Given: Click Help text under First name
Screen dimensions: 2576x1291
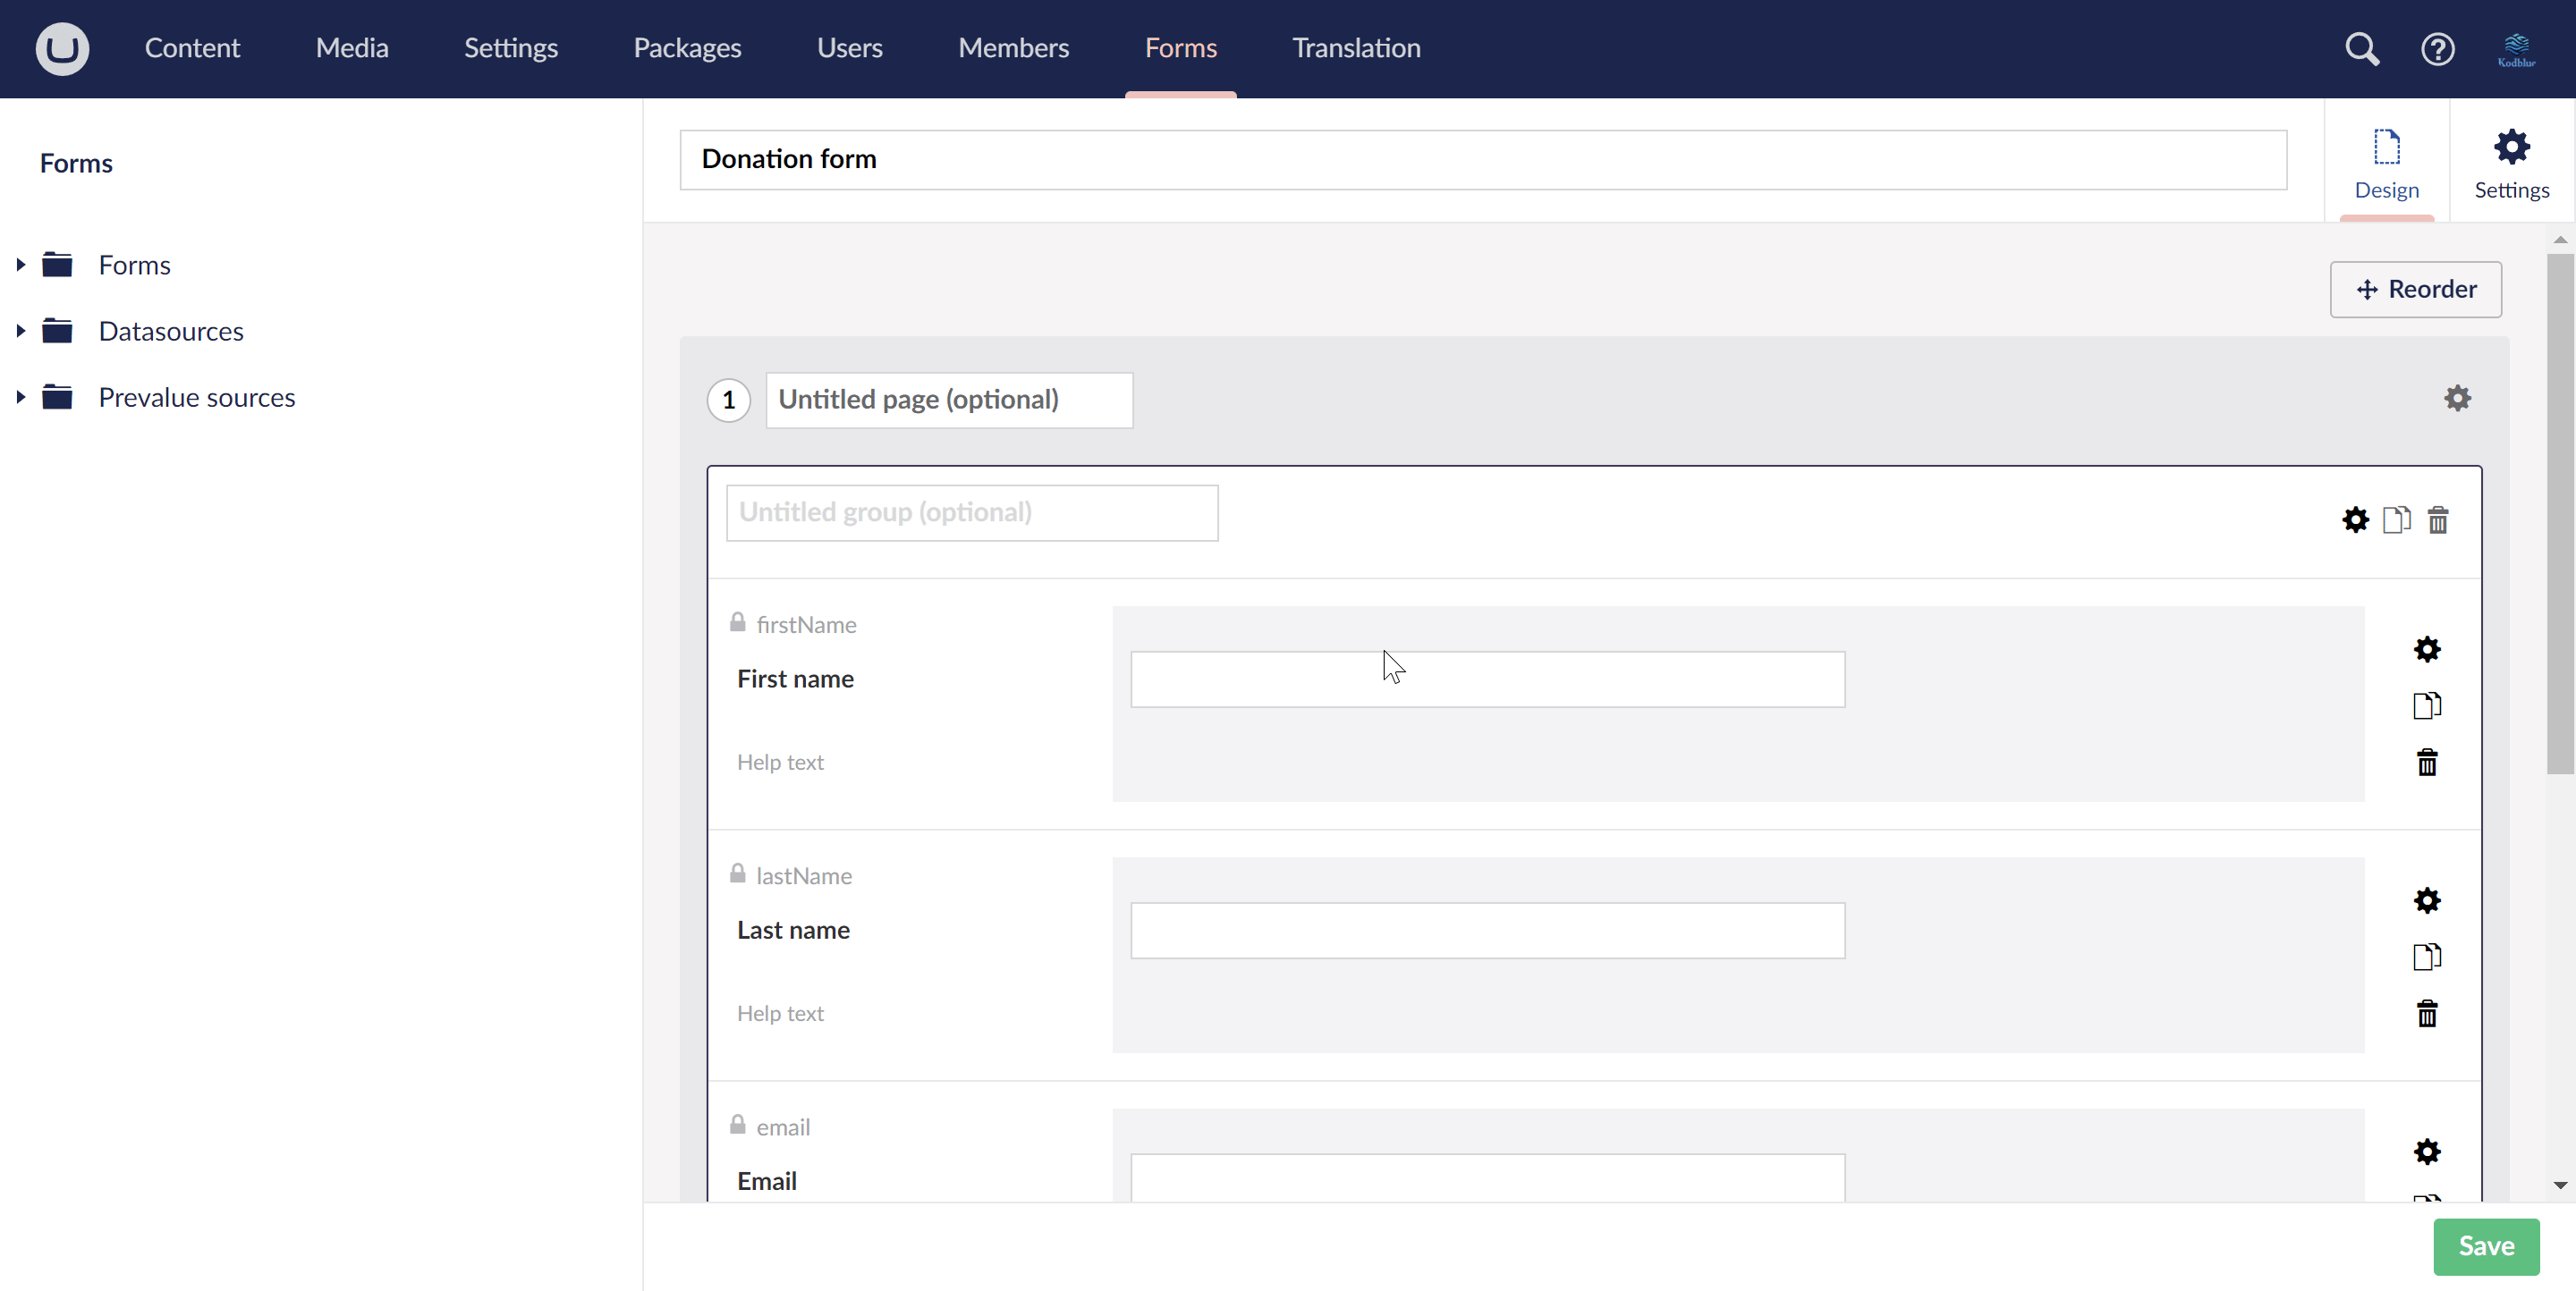Looking at the screenshot, I should click(780, 762).
